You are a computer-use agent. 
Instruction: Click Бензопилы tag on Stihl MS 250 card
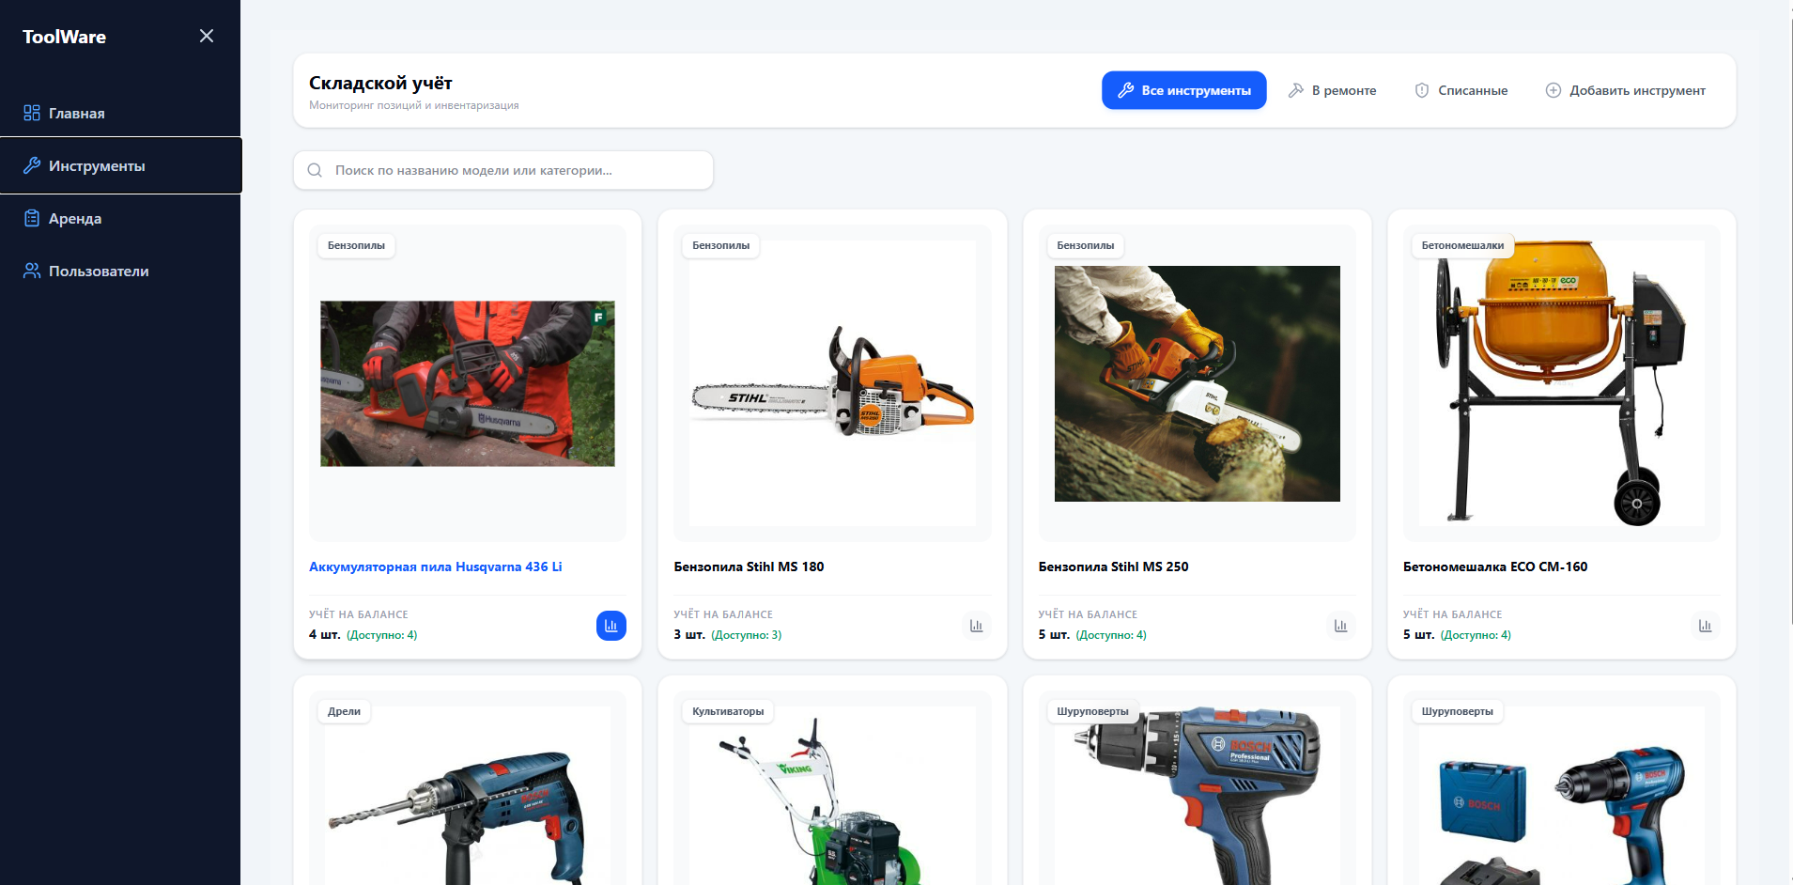(x=1085, y=245)
